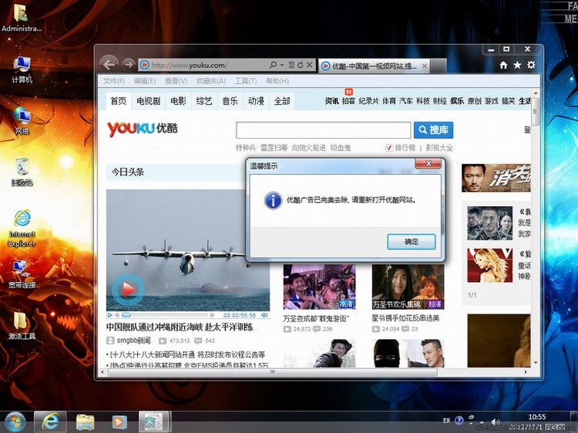
Task: Toggle the compatibility view icon in the address bar
Action: (x=291, y=65)
